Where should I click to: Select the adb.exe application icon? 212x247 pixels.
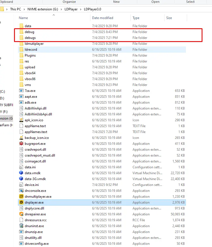21,102
